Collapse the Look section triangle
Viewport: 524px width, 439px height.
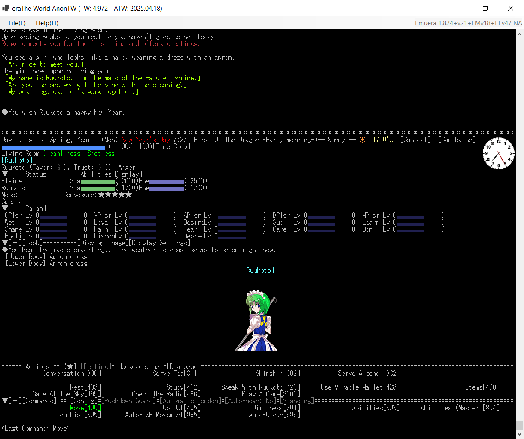pos(5,243)
